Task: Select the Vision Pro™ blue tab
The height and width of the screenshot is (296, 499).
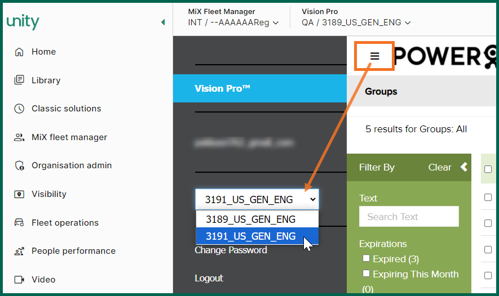Action: pyautogui.click(x=260, y=88)
